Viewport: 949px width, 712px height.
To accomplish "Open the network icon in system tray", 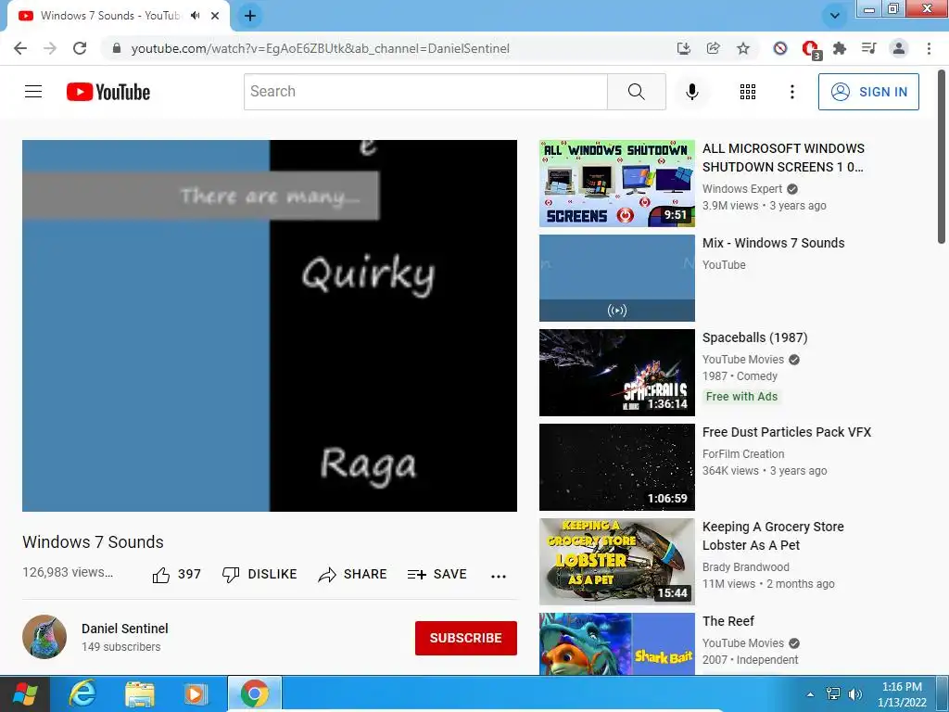I will tap(833, 693).
